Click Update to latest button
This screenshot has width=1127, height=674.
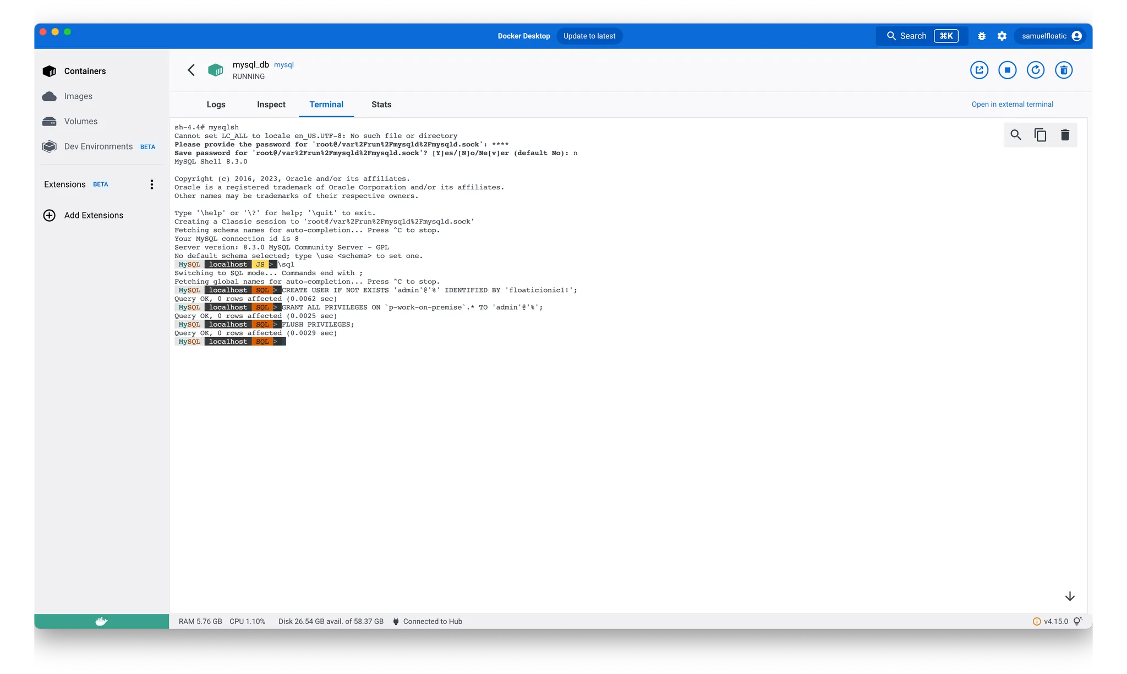click(589, 36)
